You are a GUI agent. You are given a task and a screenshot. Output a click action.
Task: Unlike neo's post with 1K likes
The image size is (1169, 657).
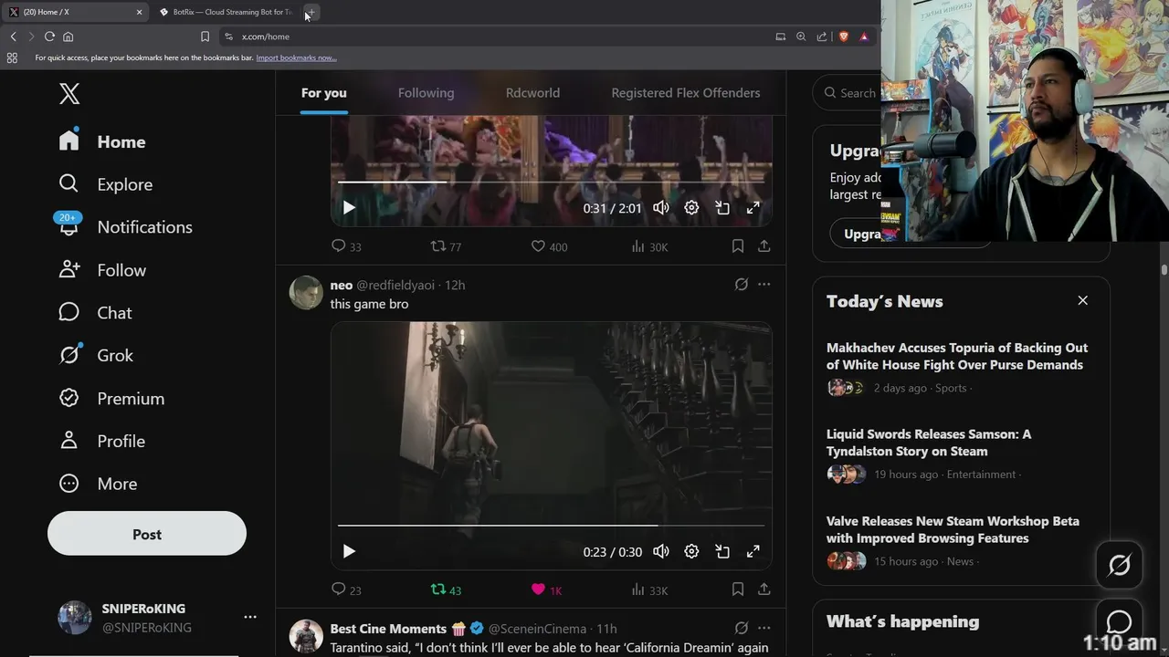(x=546, y=589)
